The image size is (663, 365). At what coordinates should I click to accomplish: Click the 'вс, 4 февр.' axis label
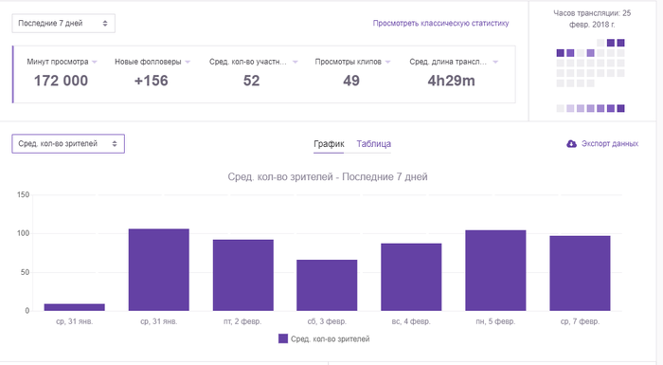[x=411, y=321]
